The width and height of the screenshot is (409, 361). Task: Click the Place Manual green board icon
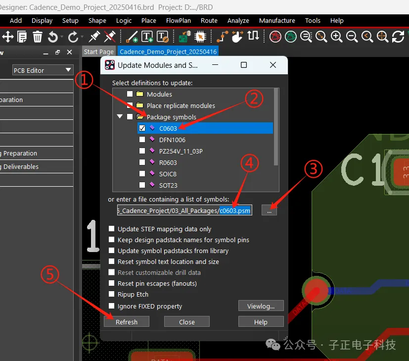pyautogui.click(x=184, y=37)
